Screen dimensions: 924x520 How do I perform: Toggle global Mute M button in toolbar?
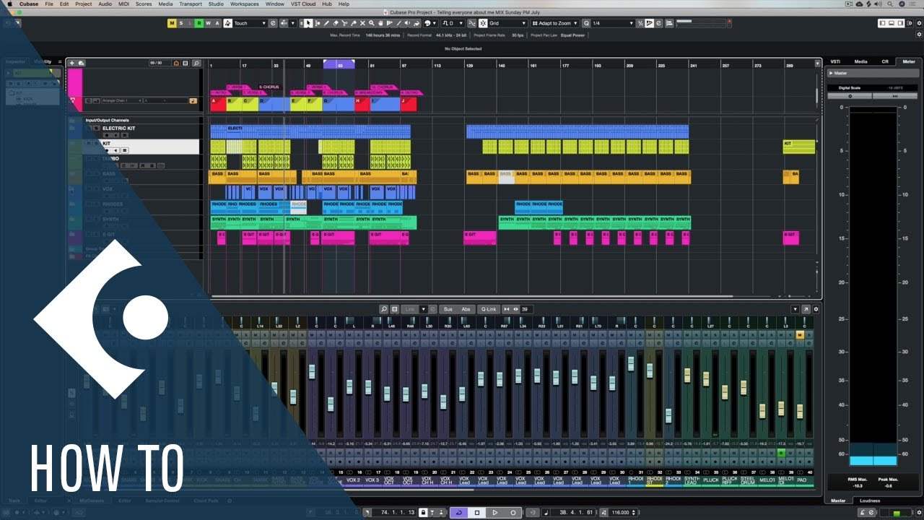pyautogui.click(x=172, y=23)
